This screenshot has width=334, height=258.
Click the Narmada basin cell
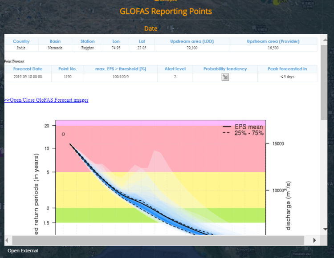coord(55,48)
